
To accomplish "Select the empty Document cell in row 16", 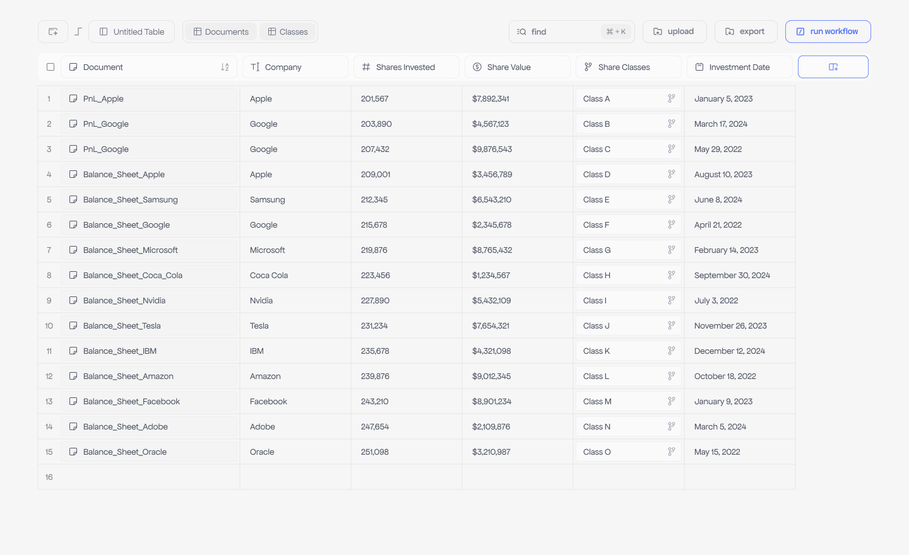I will 150,477.
